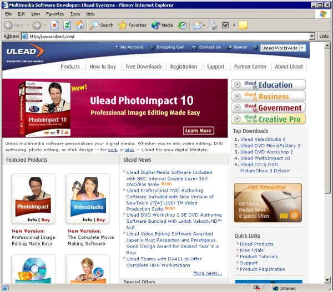Open Ulead VideoStudio 8 top download
The width and height of the screenshot is (333, 292).
pyautogui.click(x=263, y=139)
